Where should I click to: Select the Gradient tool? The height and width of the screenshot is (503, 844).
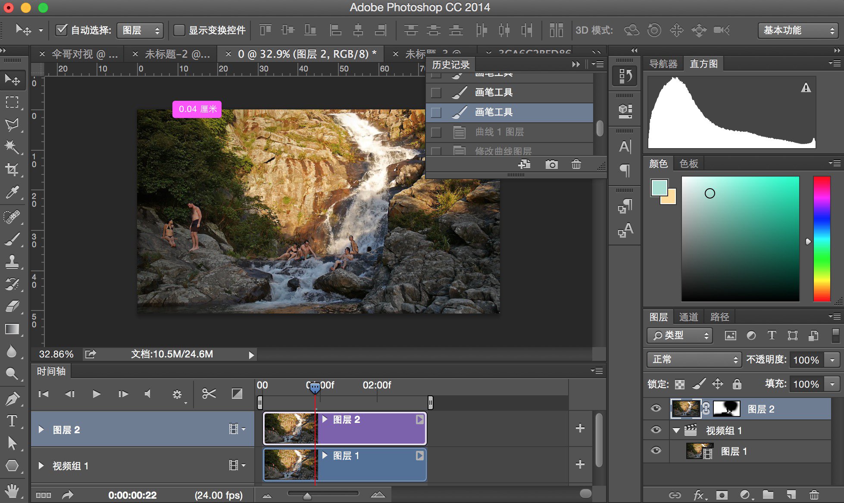pos(12,329)
